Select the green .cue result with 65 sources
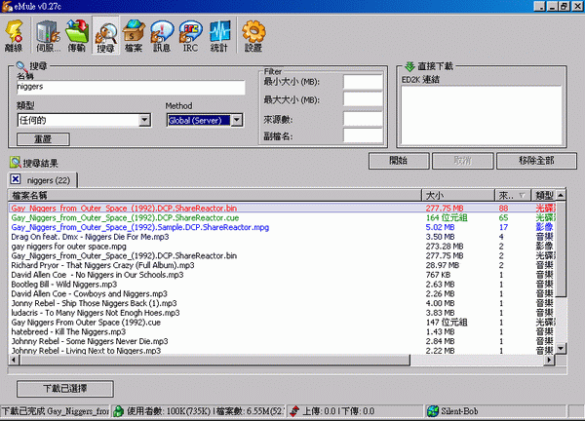585x421 pixels. (x=282, y=217)
